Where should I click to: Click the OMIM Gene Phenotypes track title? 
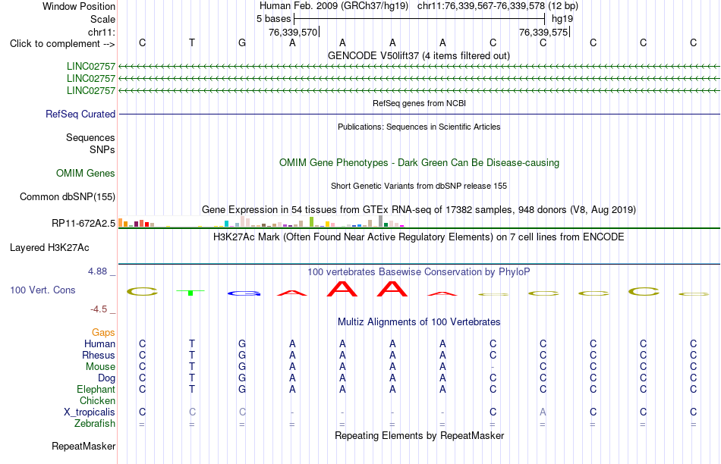point(420,163)
